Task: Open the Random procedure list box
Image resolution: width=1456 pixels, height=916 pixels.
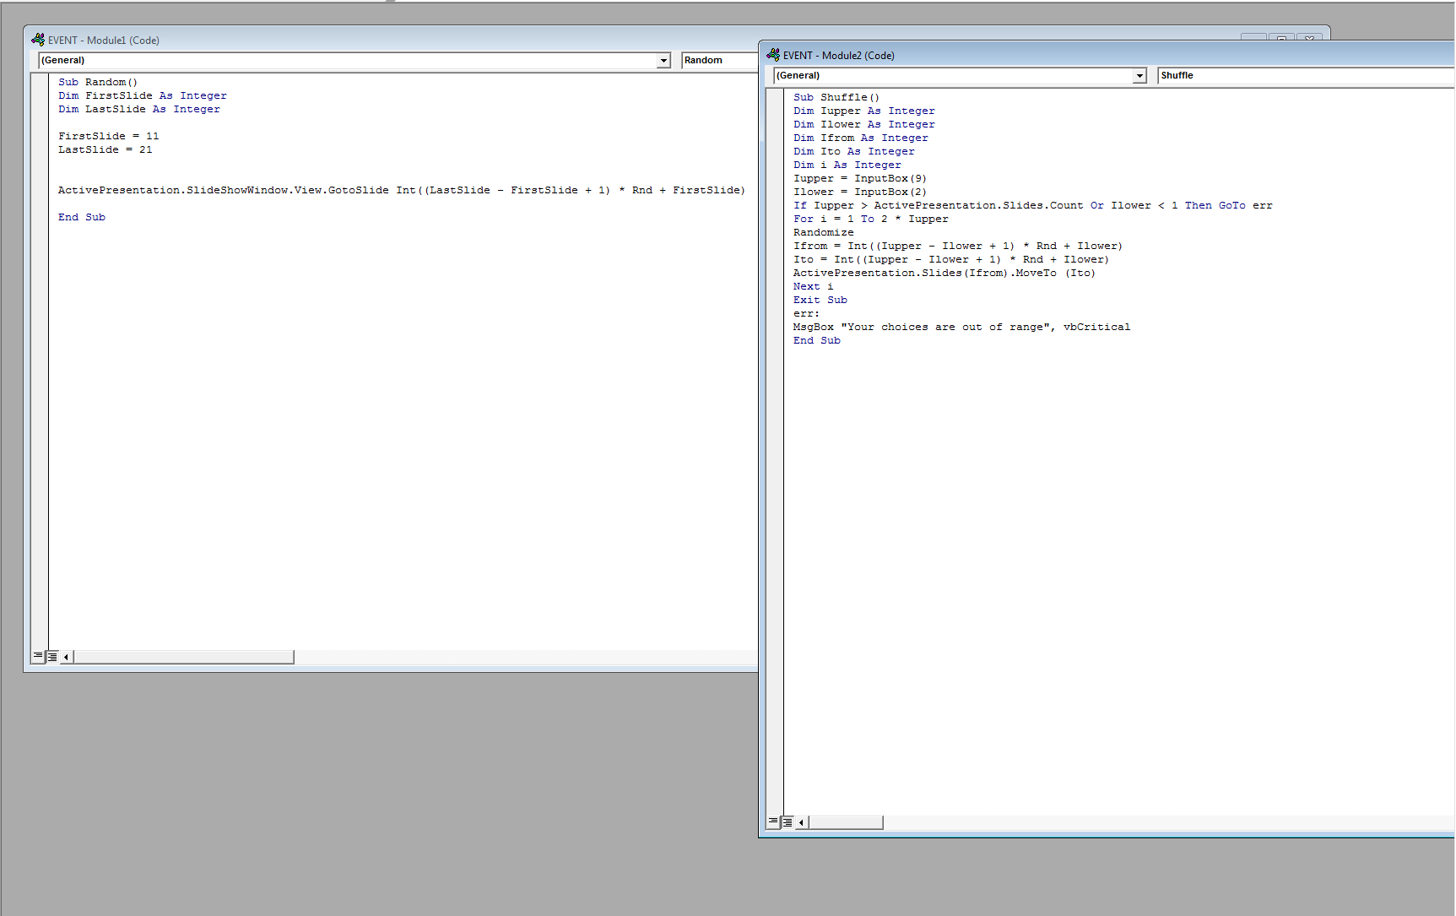Action: (x=719, y=61)
